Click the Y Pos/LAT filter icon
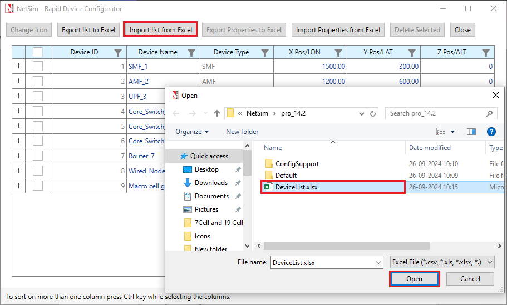This screenshot has width=507, height=305. (412, 53)
